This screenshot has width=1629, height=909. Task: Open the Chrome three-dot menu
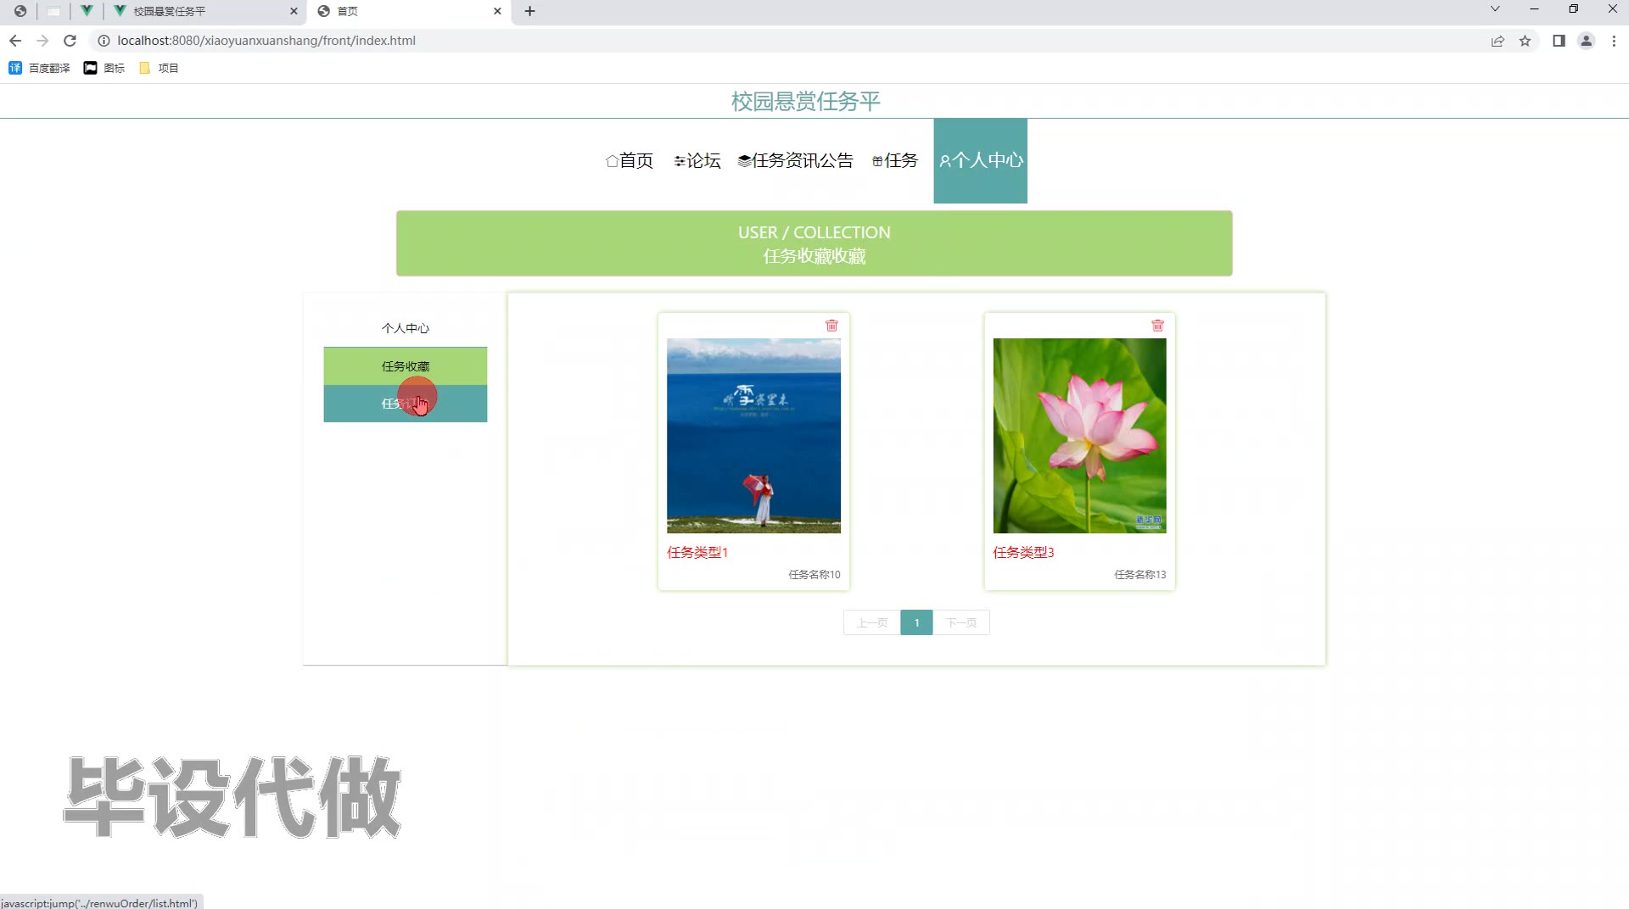pos(1614,41)
